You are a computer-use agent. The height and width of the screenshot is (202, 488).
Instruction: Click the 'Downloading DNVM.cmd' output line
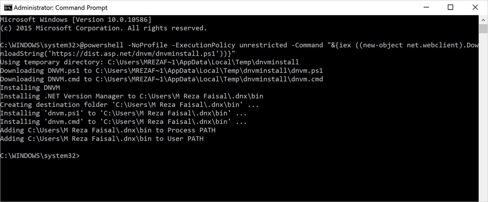point(162,79)
